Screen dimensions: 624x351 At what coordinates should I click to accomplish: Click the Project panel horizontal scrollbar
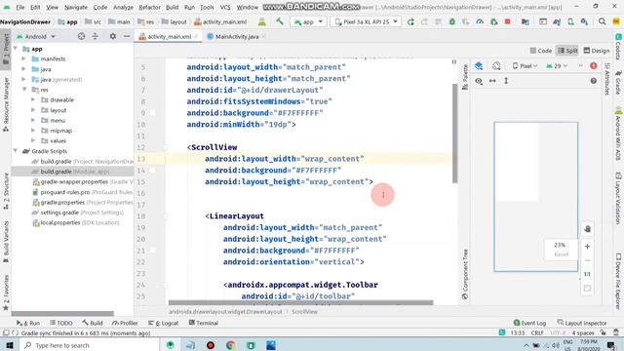coord(62,313)
